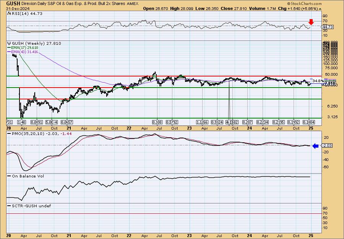This screenshot has width=344, height=239.
Task: Click the EMA(17) 29.610 legend text
Action: tap(24, 48)
